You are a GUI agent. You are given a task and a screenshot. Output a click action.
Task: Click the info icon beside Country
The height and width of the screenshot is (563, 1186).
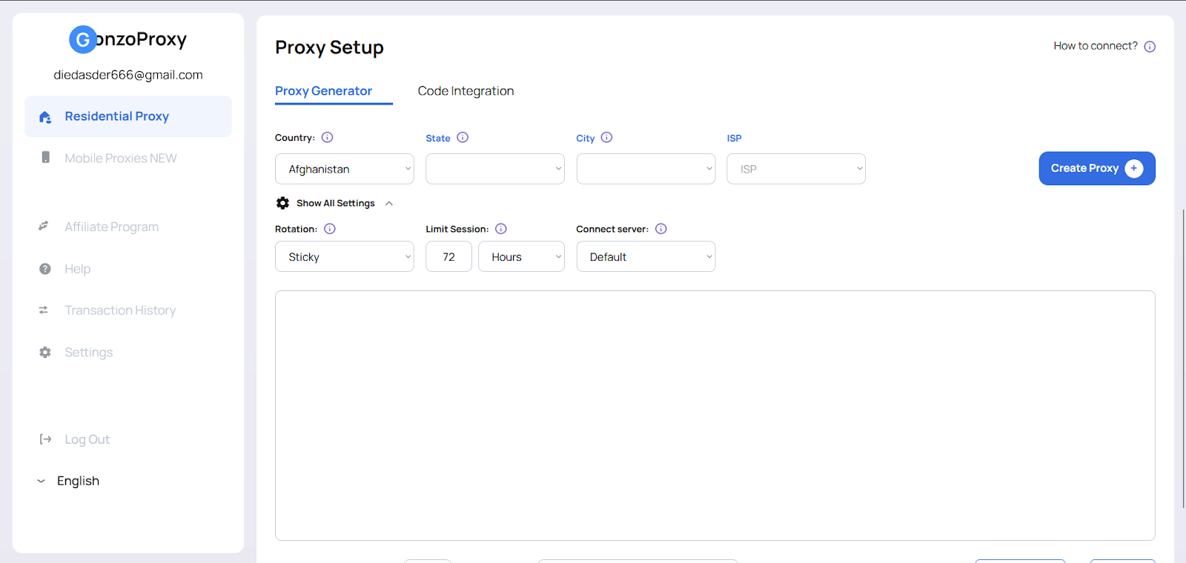coord(327,137)
